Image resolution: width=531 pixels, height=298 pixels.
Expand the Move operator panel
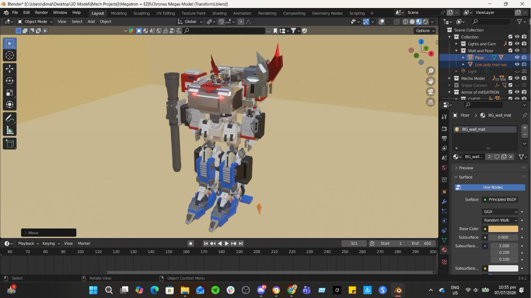[x=49, y=233]
